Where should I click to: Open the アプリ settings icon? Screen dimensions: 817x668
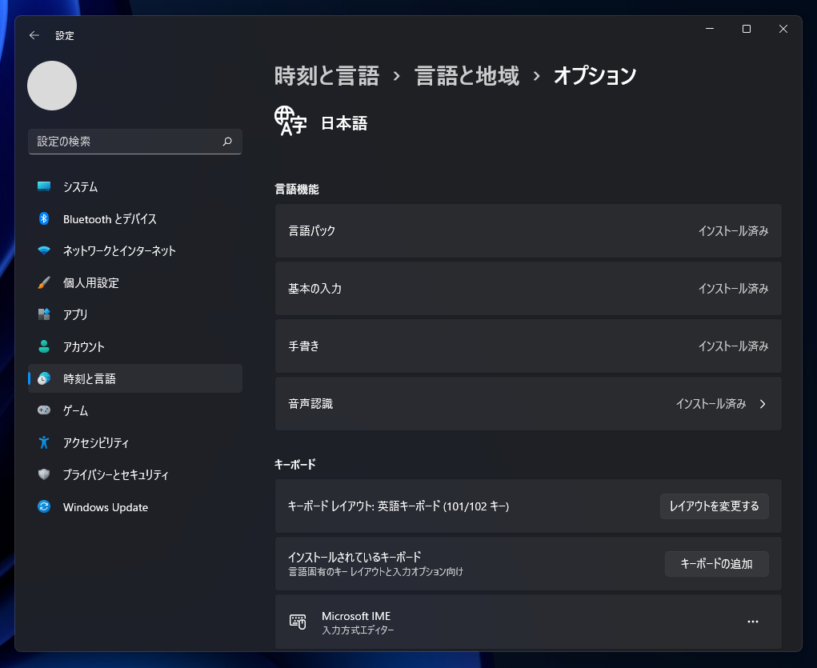coord(43,314)
